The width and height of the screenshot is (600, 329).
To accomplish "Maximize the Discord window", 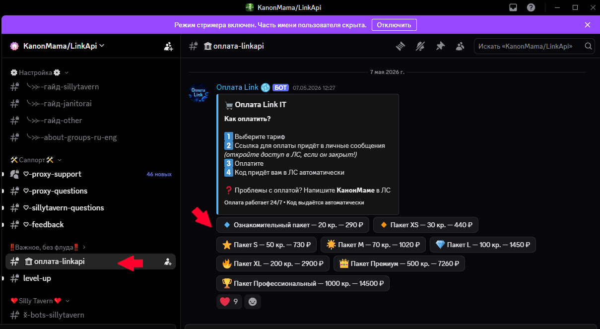I will (x=575, y=7).
